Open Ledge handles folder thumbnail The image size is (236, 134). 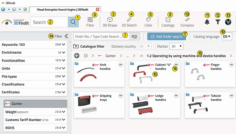142,105
